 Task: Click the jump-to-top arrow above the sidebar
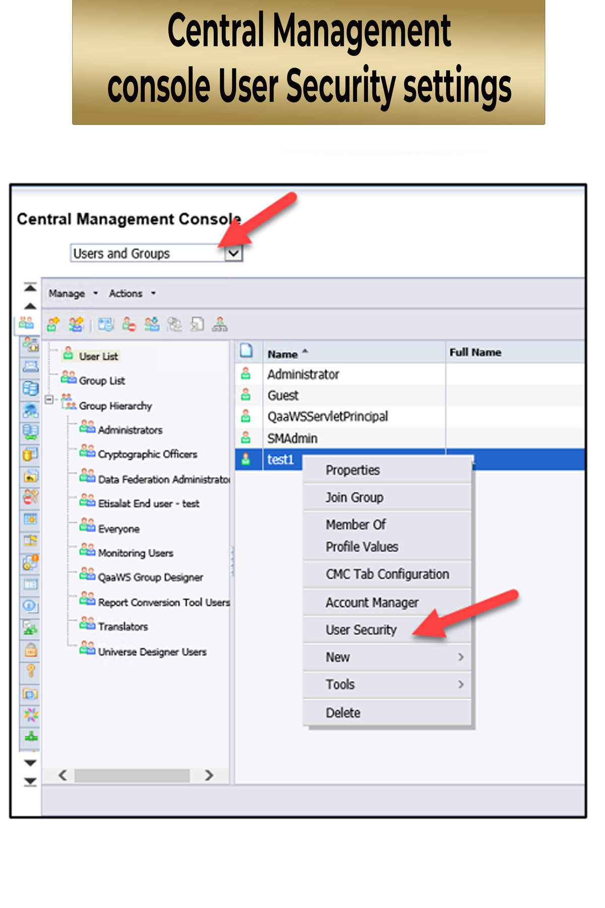[x=30, y=287]
